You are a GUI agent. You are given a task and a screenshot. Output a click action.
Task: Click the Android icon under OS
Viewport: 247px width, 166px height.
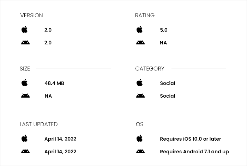pyautogui.click(x=140, y=151)
